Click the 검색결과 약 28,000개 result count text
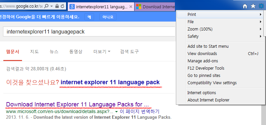The height and width of the screenshot is (125, 266). (x=36, y=69)
